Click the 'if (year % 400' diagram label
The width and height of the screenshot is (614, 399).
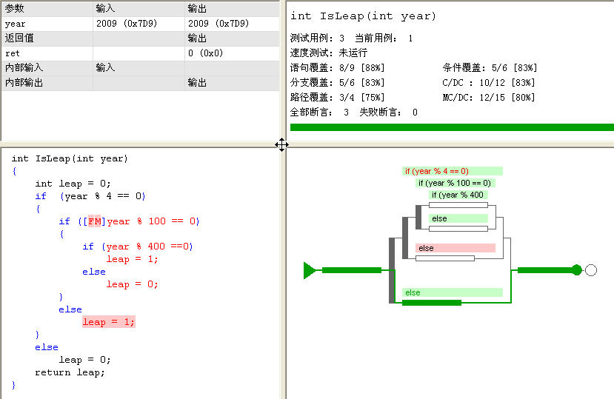click(458, 195)
